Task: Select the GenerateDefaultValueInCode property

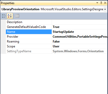Action: click(x=26, y=27)
